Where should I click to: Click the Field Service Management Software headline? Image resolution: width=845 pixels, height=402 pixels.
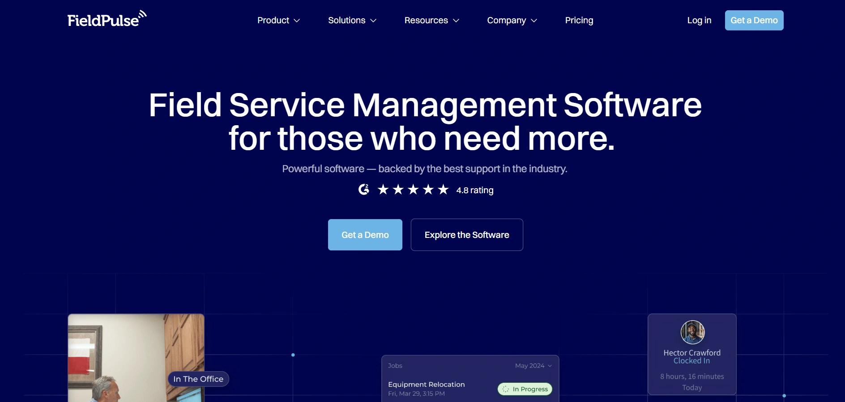425,122
